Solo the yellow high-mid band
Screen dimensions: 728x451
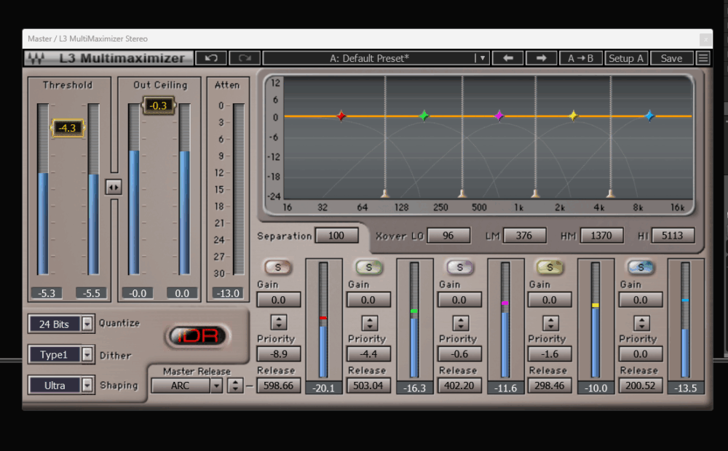[550, 267]
